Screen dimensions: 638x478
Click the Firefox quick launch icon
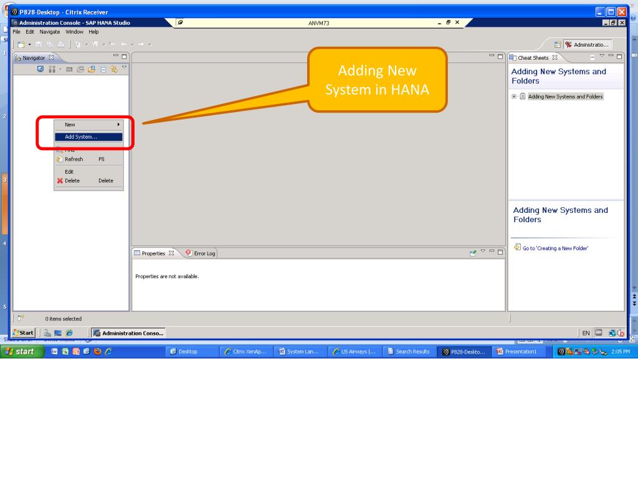(x=97, y=352)
